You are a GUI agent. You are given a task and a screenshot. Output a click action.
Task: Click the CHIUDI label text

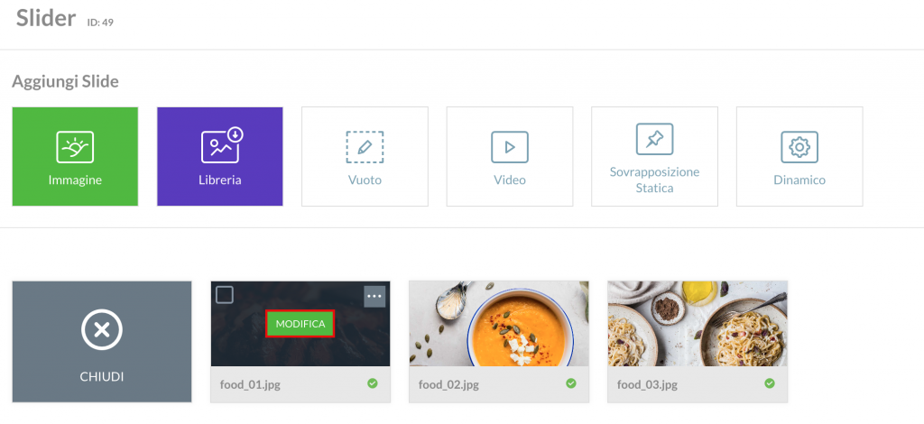pyautogui.click(x=102, y=377)
